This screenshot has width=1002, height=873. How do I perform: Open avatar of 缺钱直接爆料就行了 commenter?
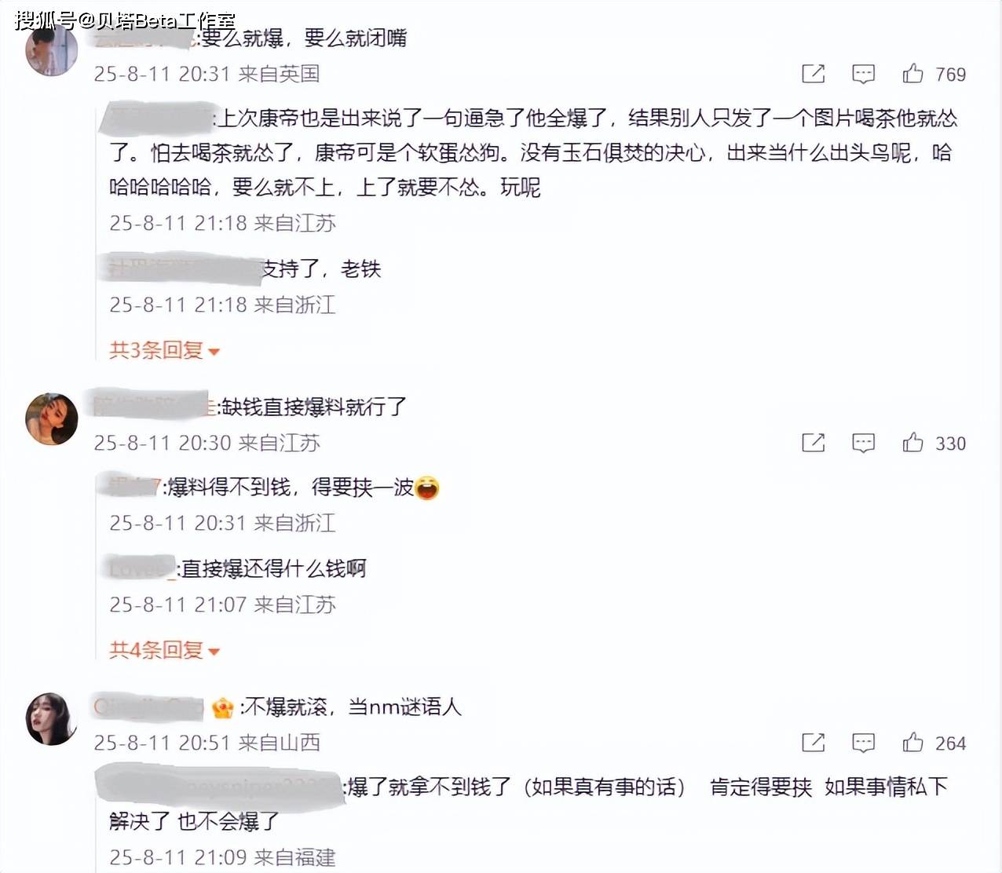tap(52, 419)
